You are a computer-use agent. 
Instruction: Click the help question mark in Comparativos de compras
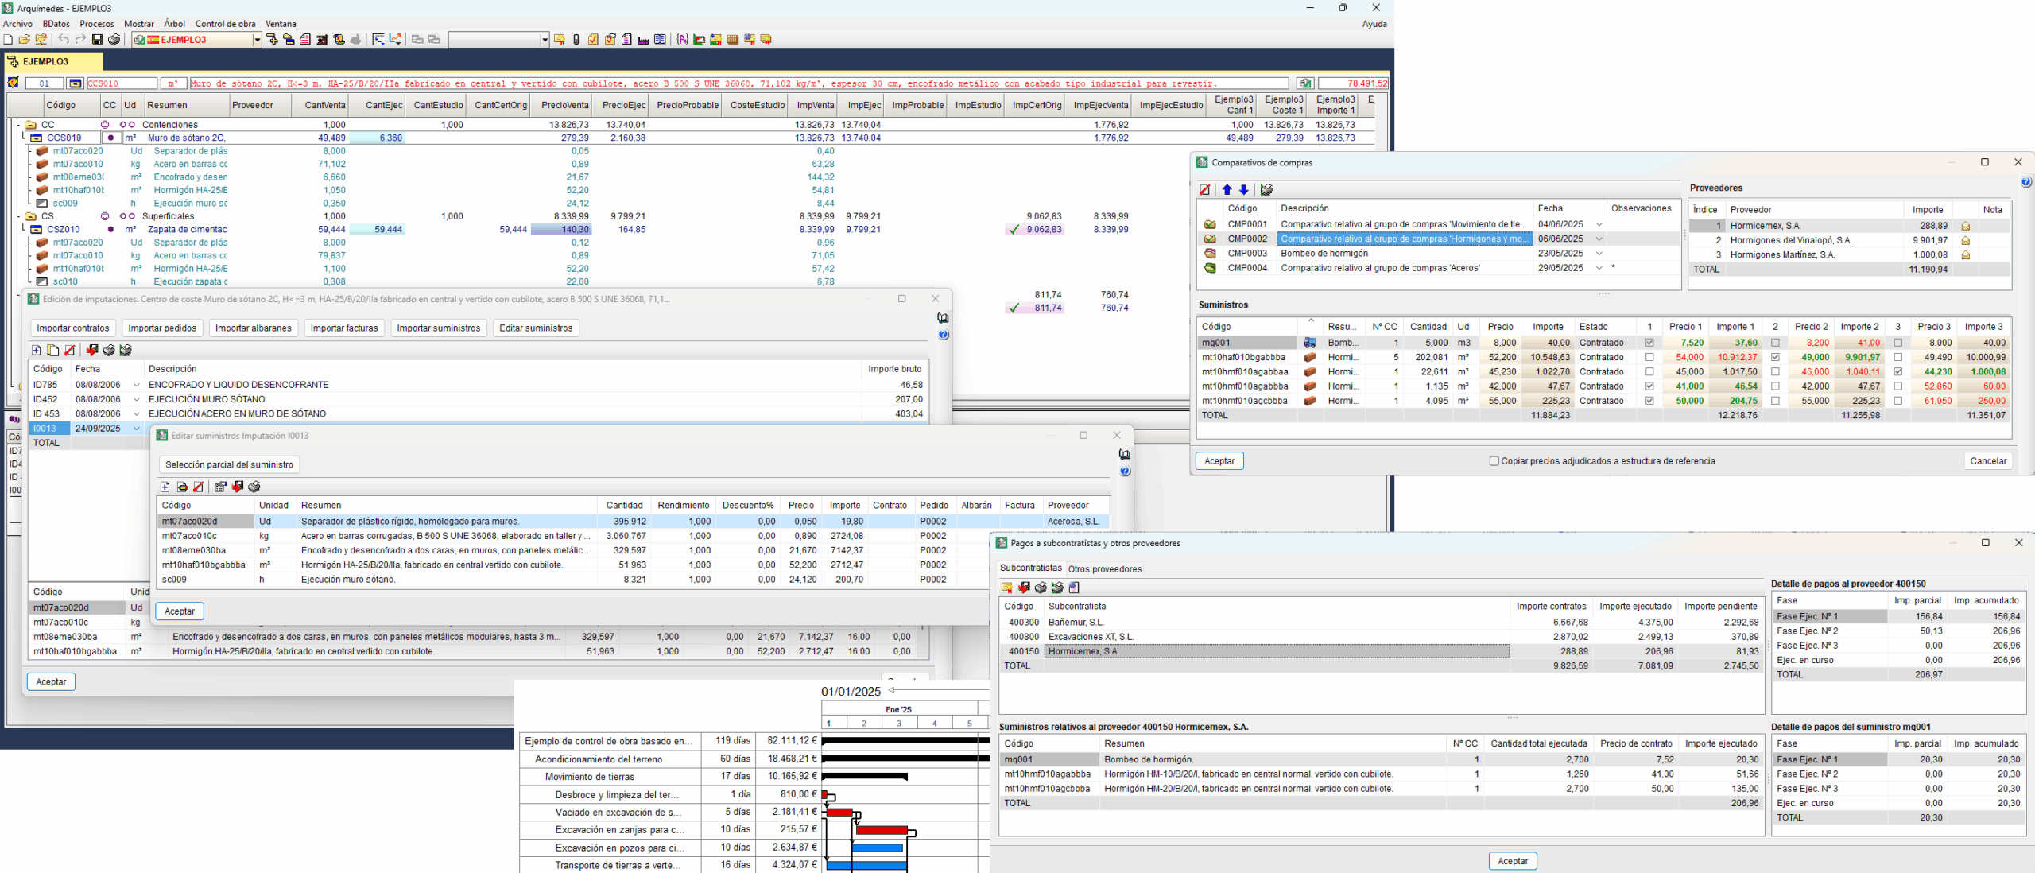click(x=2025, y=182)
